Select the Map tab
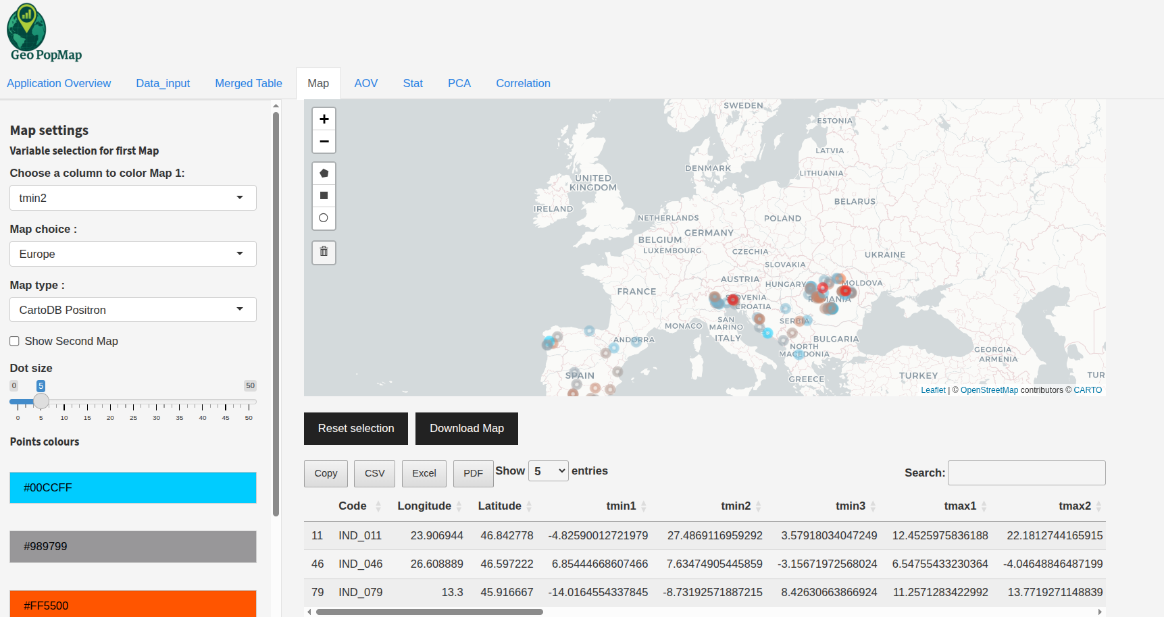This screenshot has width=1164, height=617. (318, 83)
